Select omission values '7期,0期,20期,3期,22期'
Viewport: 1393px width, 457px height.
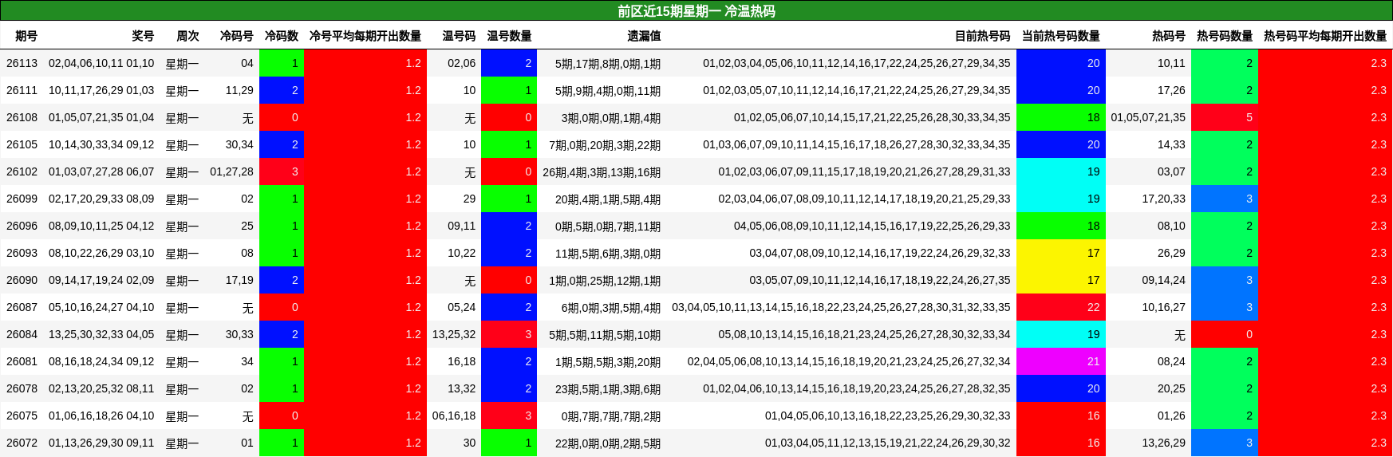click(605, 145)
